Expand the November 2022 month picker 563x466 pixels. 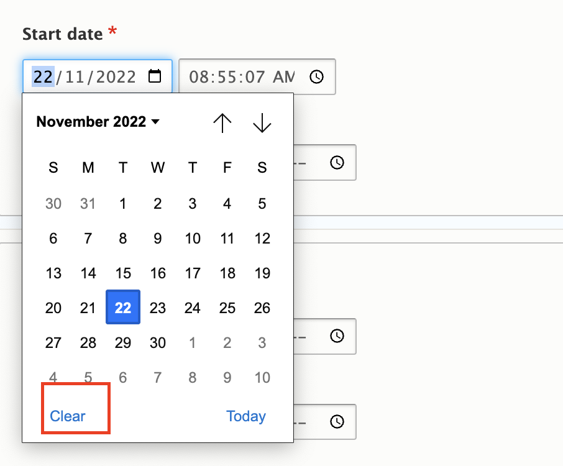coord(98,122)
